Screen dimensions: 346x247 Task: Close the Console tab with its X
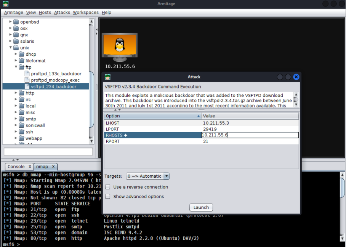pyautogui.click(x=30, y=167)
